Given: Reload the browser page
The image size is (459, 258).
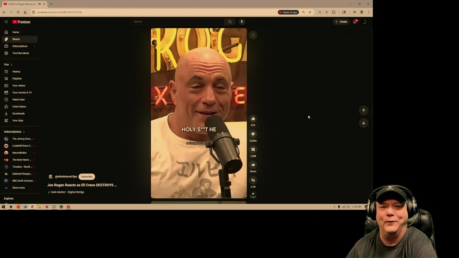Looking at the screenshot, I should point(18,12).
